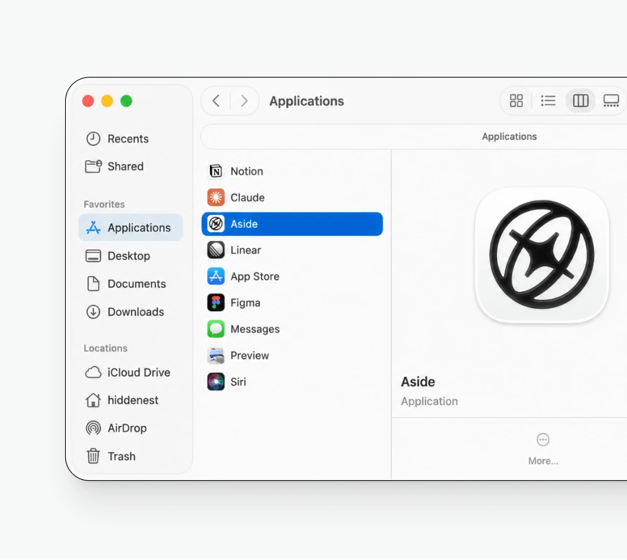Screen dimensions: 627x560
Task: Click the Trash can icon
Action: coord(93,456)
